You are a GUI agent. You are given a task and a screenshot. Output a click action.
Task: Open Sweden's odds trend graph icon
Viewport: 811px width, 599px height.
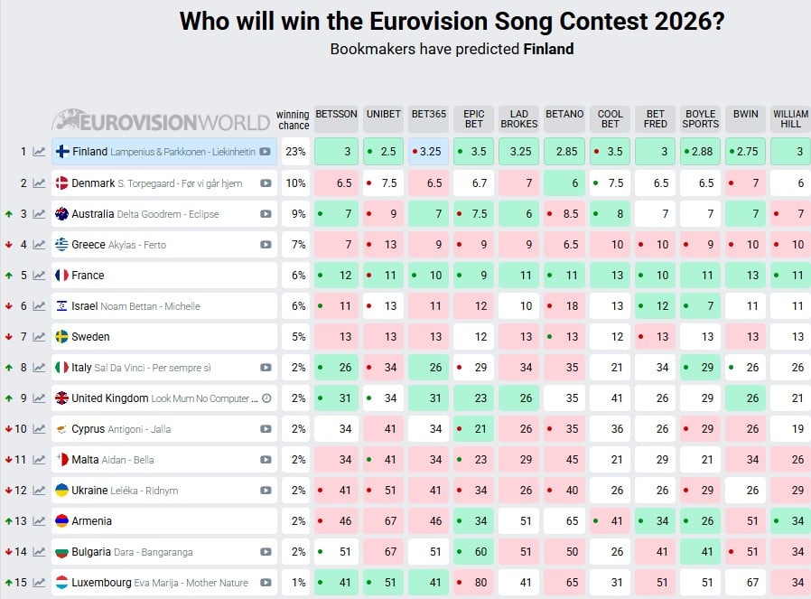pyautogui.click(x=37, y=336)
